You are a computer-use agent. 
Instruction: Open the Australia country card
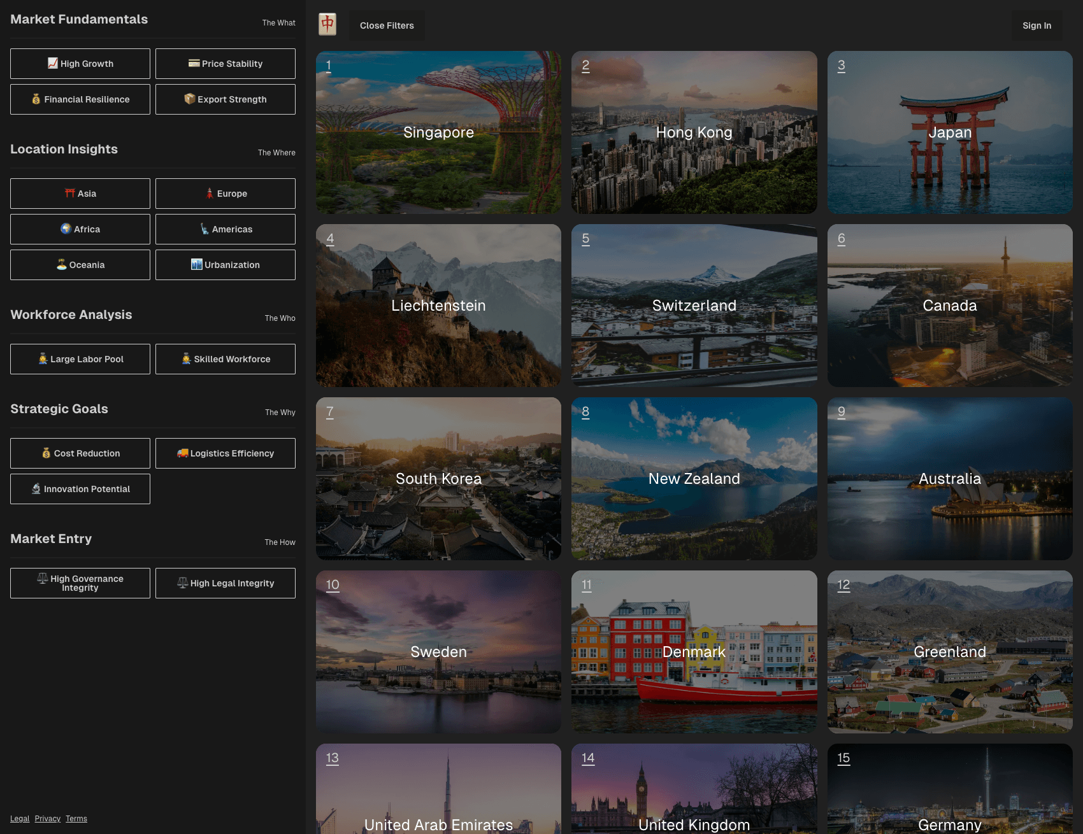[950, 479]
